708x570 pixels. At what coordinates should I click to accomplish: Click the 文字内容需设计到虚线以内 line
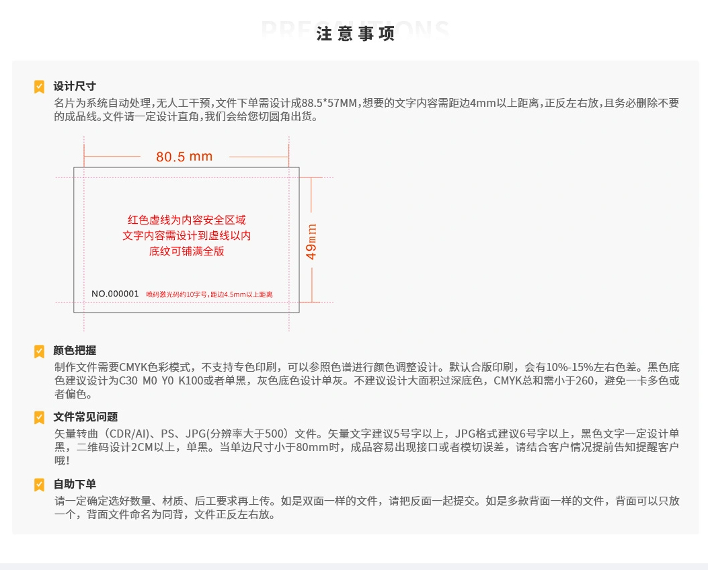point(186,235)
